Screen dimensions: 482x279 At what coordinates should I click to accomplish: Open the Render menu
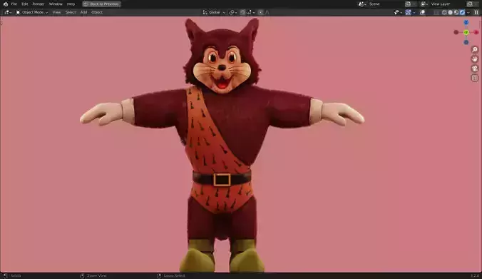39,4
